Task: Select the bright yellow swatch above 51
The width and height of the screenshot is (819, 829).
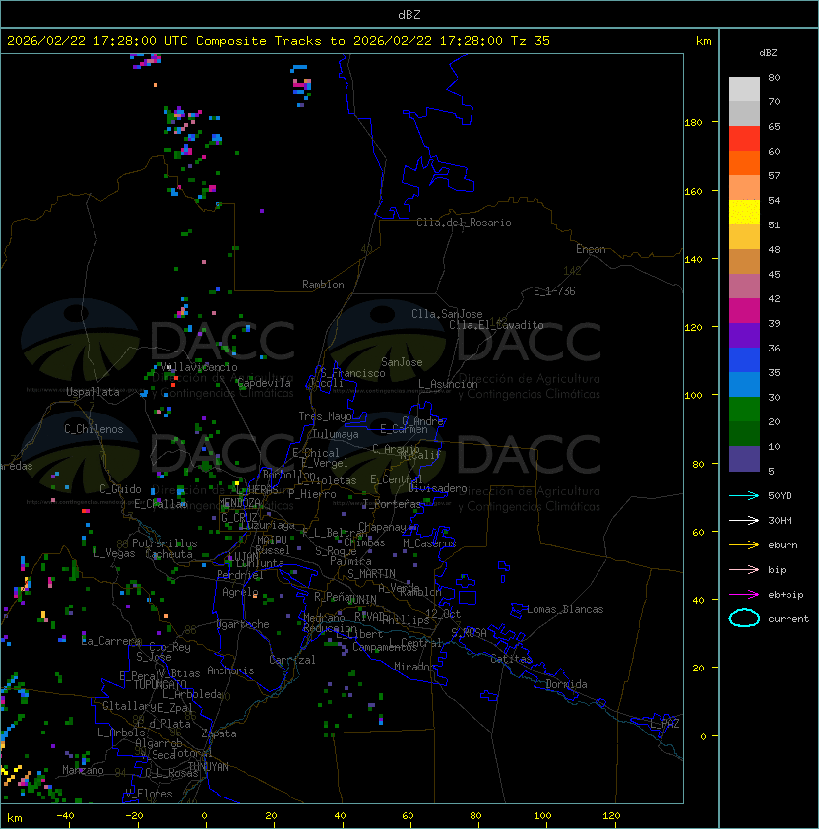Action: coord(744,213)
